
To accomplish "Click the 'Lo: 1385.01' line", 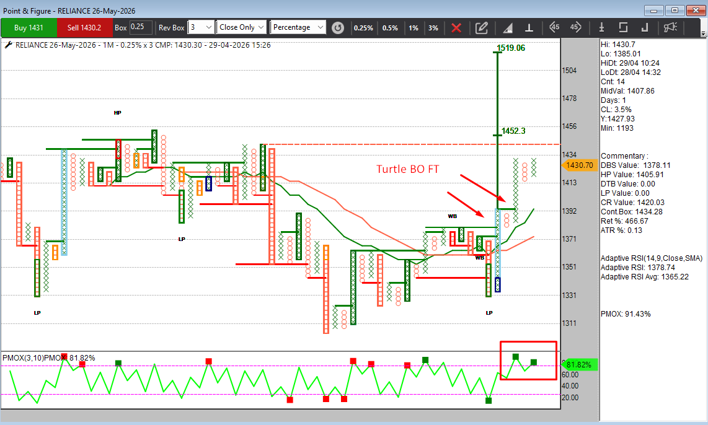I will pos(621,54).
